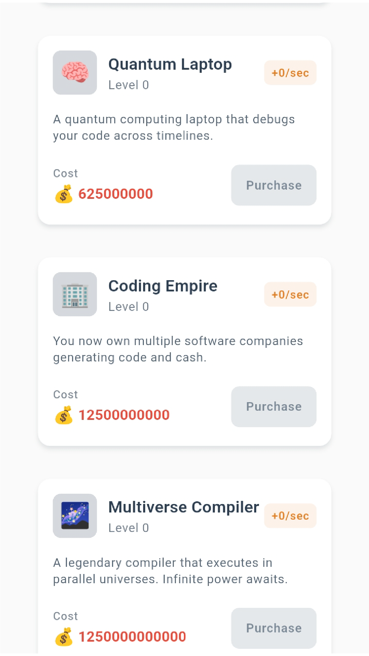Click the 12500000000 cost value

point(124,414)
